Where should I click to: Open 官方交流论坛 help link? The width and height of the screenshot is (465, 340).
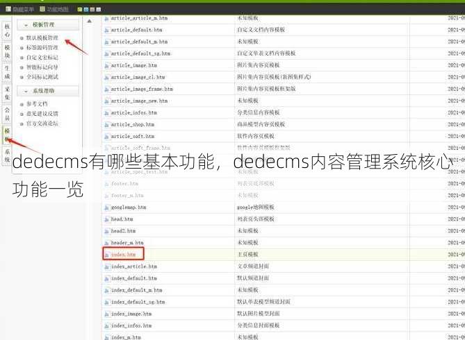[x=42, y=124]
